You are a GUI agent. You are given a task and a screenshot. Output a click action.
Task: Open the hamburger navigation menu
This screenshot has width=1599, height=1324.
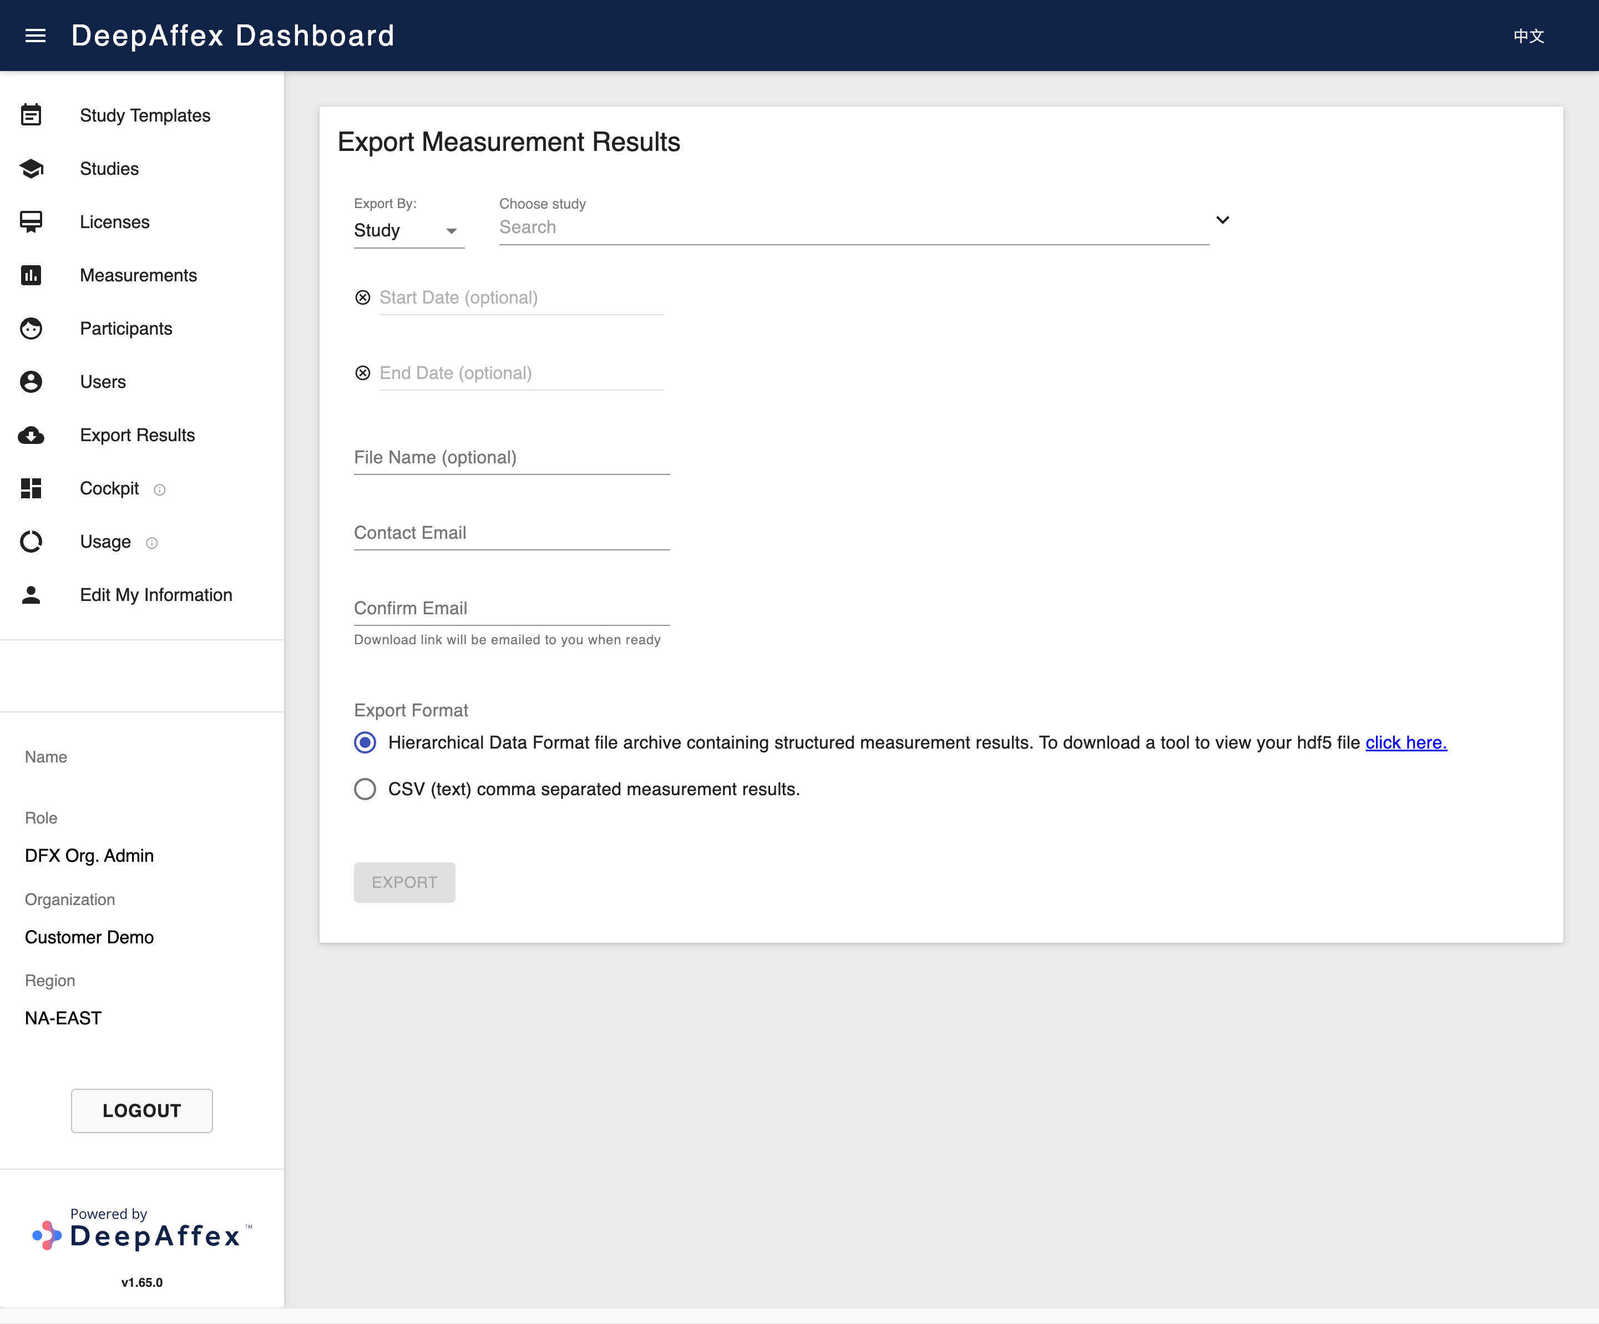pyautogui.click(x=35, y=36)
